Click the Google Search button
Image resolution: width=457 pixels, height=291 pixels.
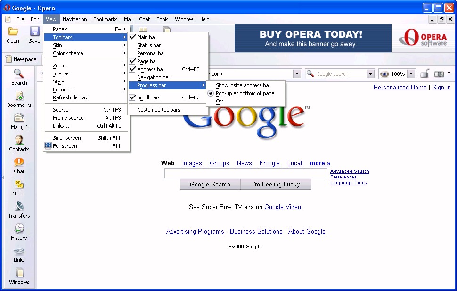210,184
